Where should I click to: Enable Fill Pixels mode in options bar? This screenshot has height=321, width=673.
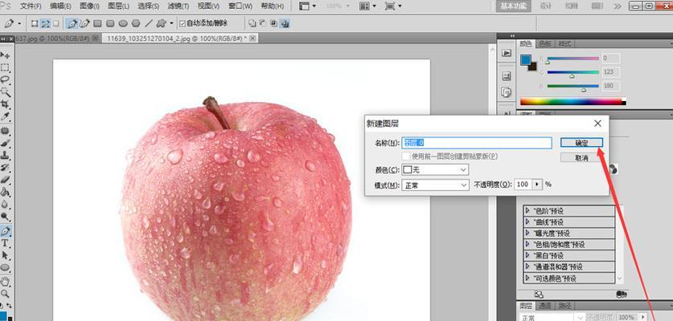[x=55, y=23]
